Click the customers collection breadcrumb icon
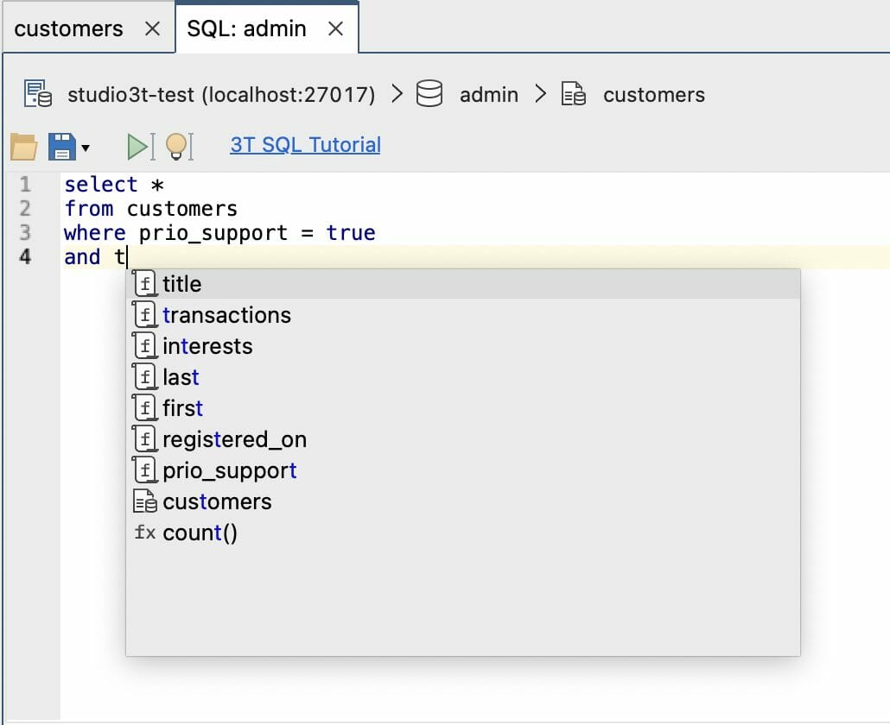 point(573,93)
